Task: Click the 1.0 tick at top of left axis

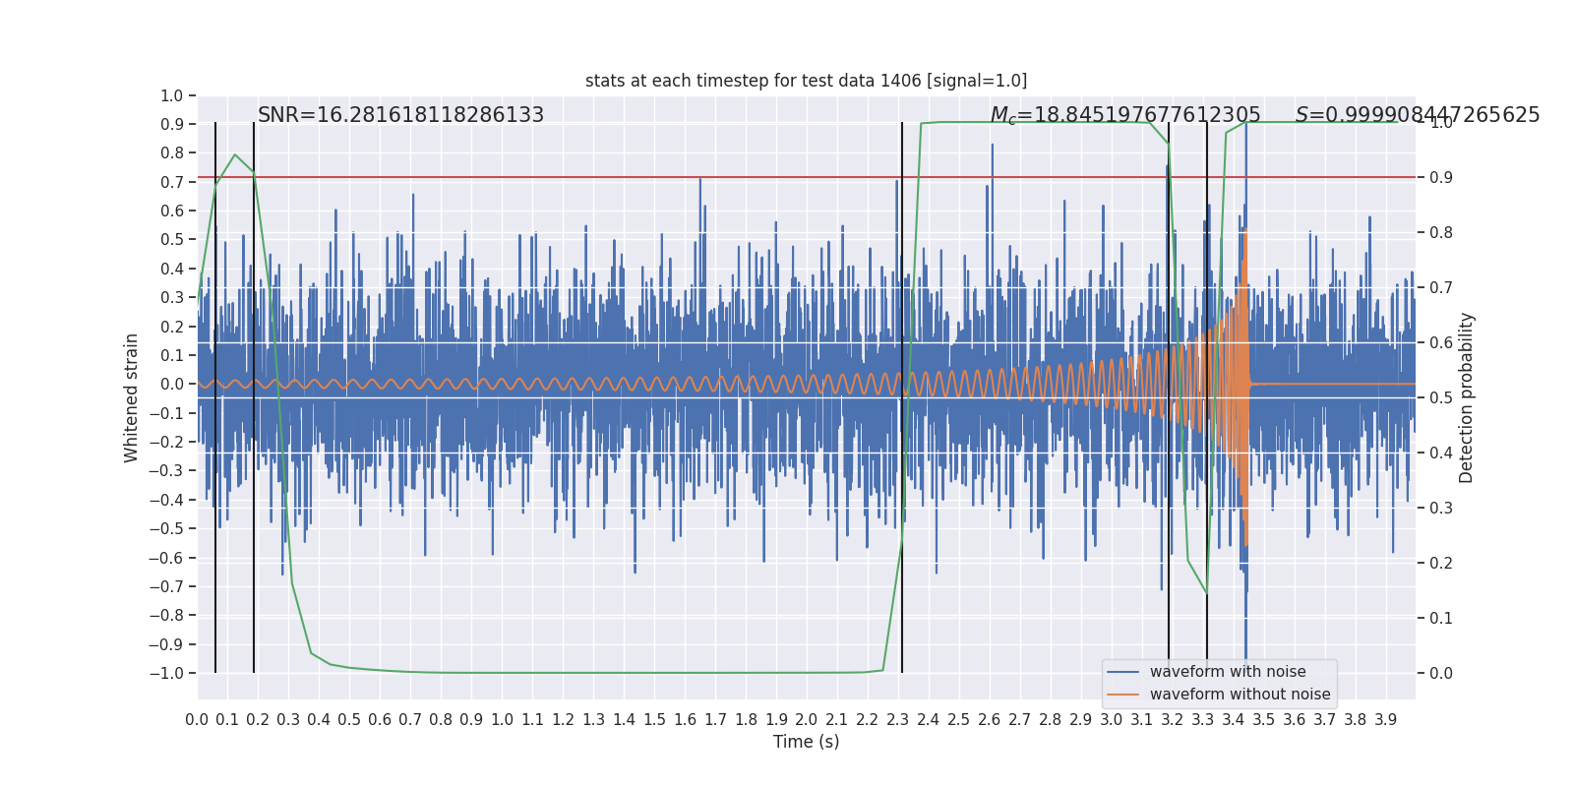Action: [172, 96]
